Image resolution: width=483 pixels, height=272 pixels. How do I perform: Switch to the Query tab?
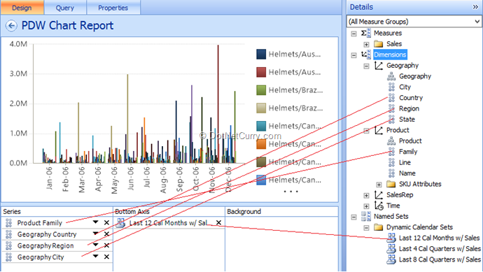[x=65, y=8]
